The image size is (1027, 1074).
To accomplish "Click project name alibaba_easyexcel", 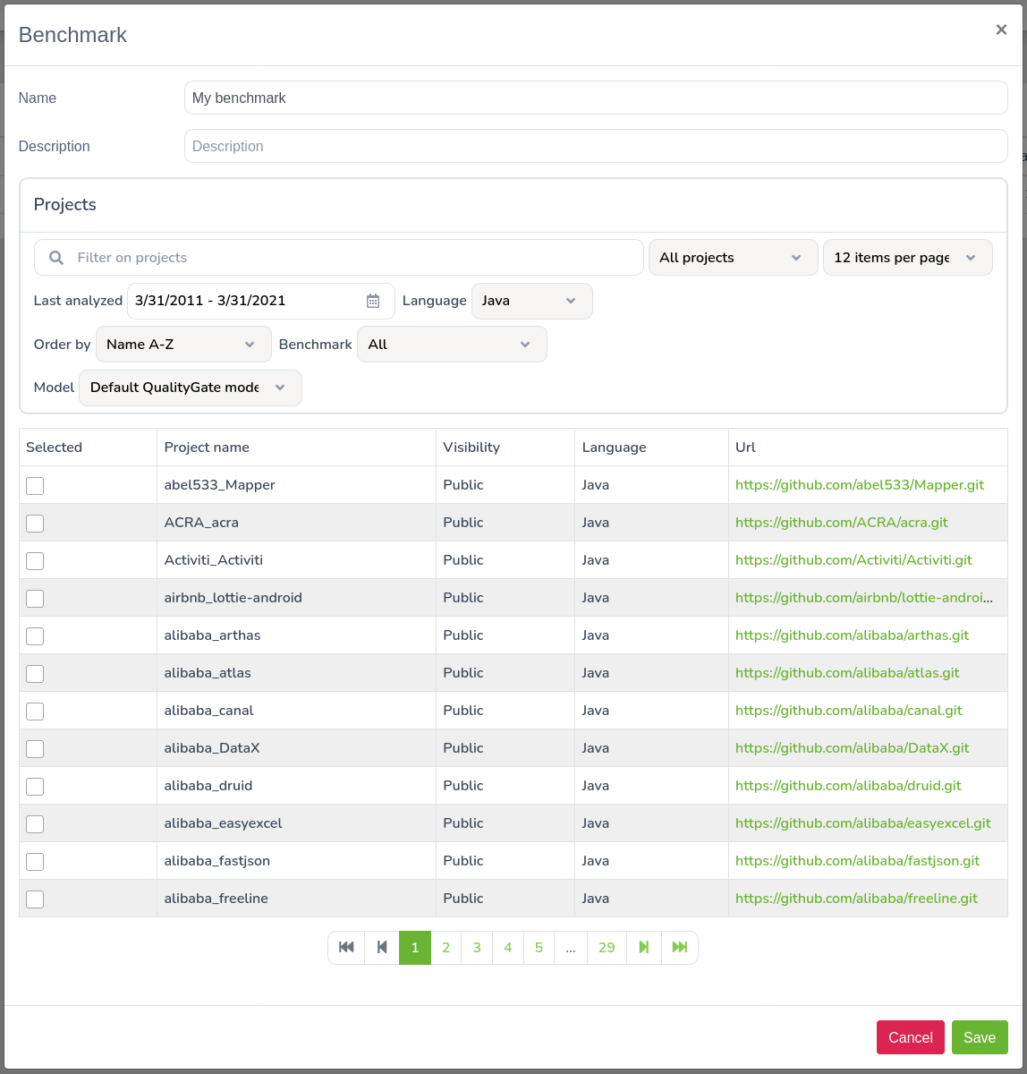I will point(224,823).
